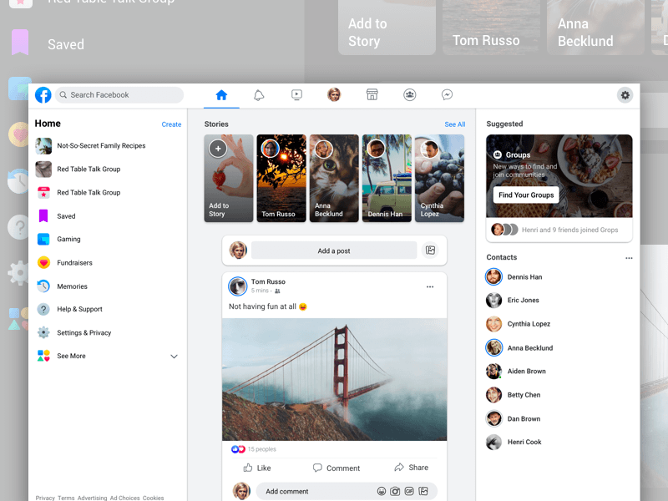668x501 pixels.
Task: Open the Home tab in top navigation
Action: point(221,95)
